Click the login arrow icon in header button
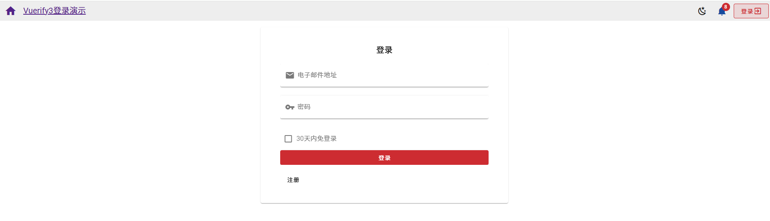This screenshot has height=221, width=770. [758, 11]
